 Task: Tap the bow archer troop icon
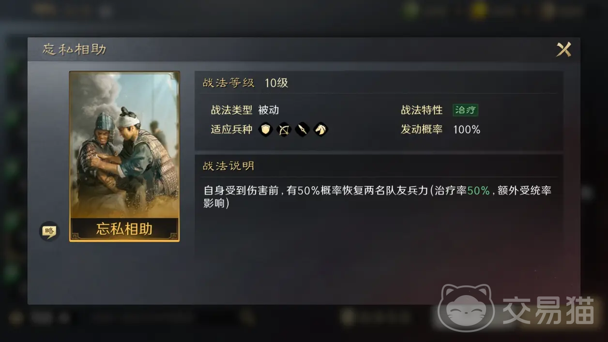(284, 130)
